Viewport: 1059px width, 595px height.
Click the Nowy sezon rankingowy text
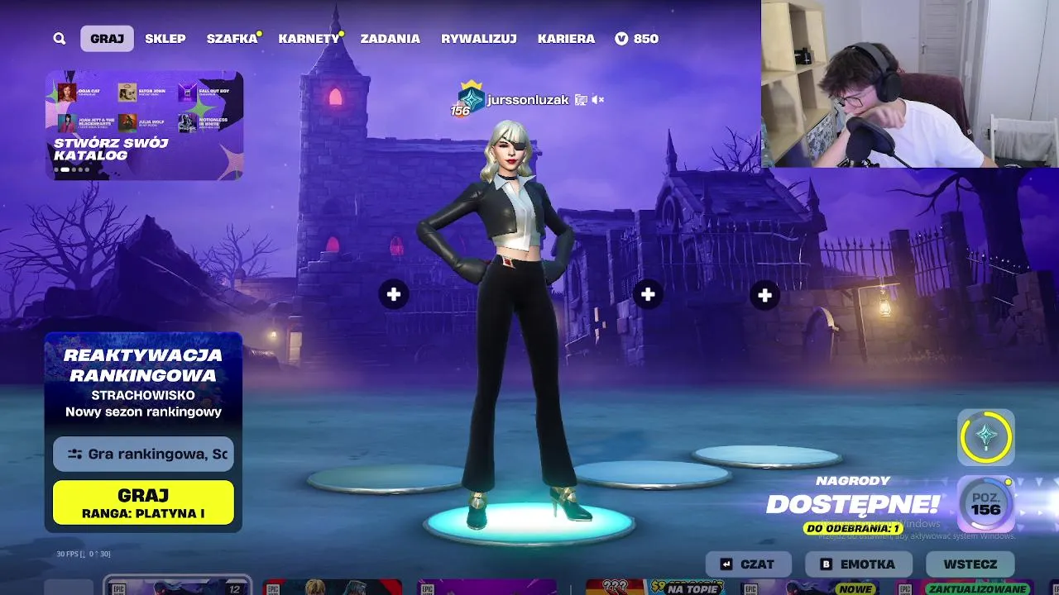143,412
